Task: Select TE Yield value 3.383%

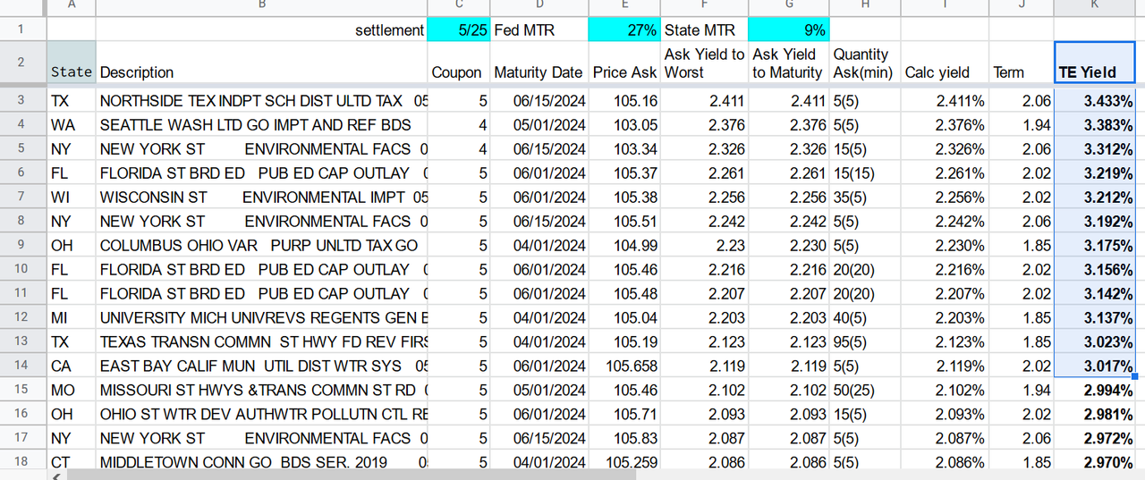Action: 1094,125
